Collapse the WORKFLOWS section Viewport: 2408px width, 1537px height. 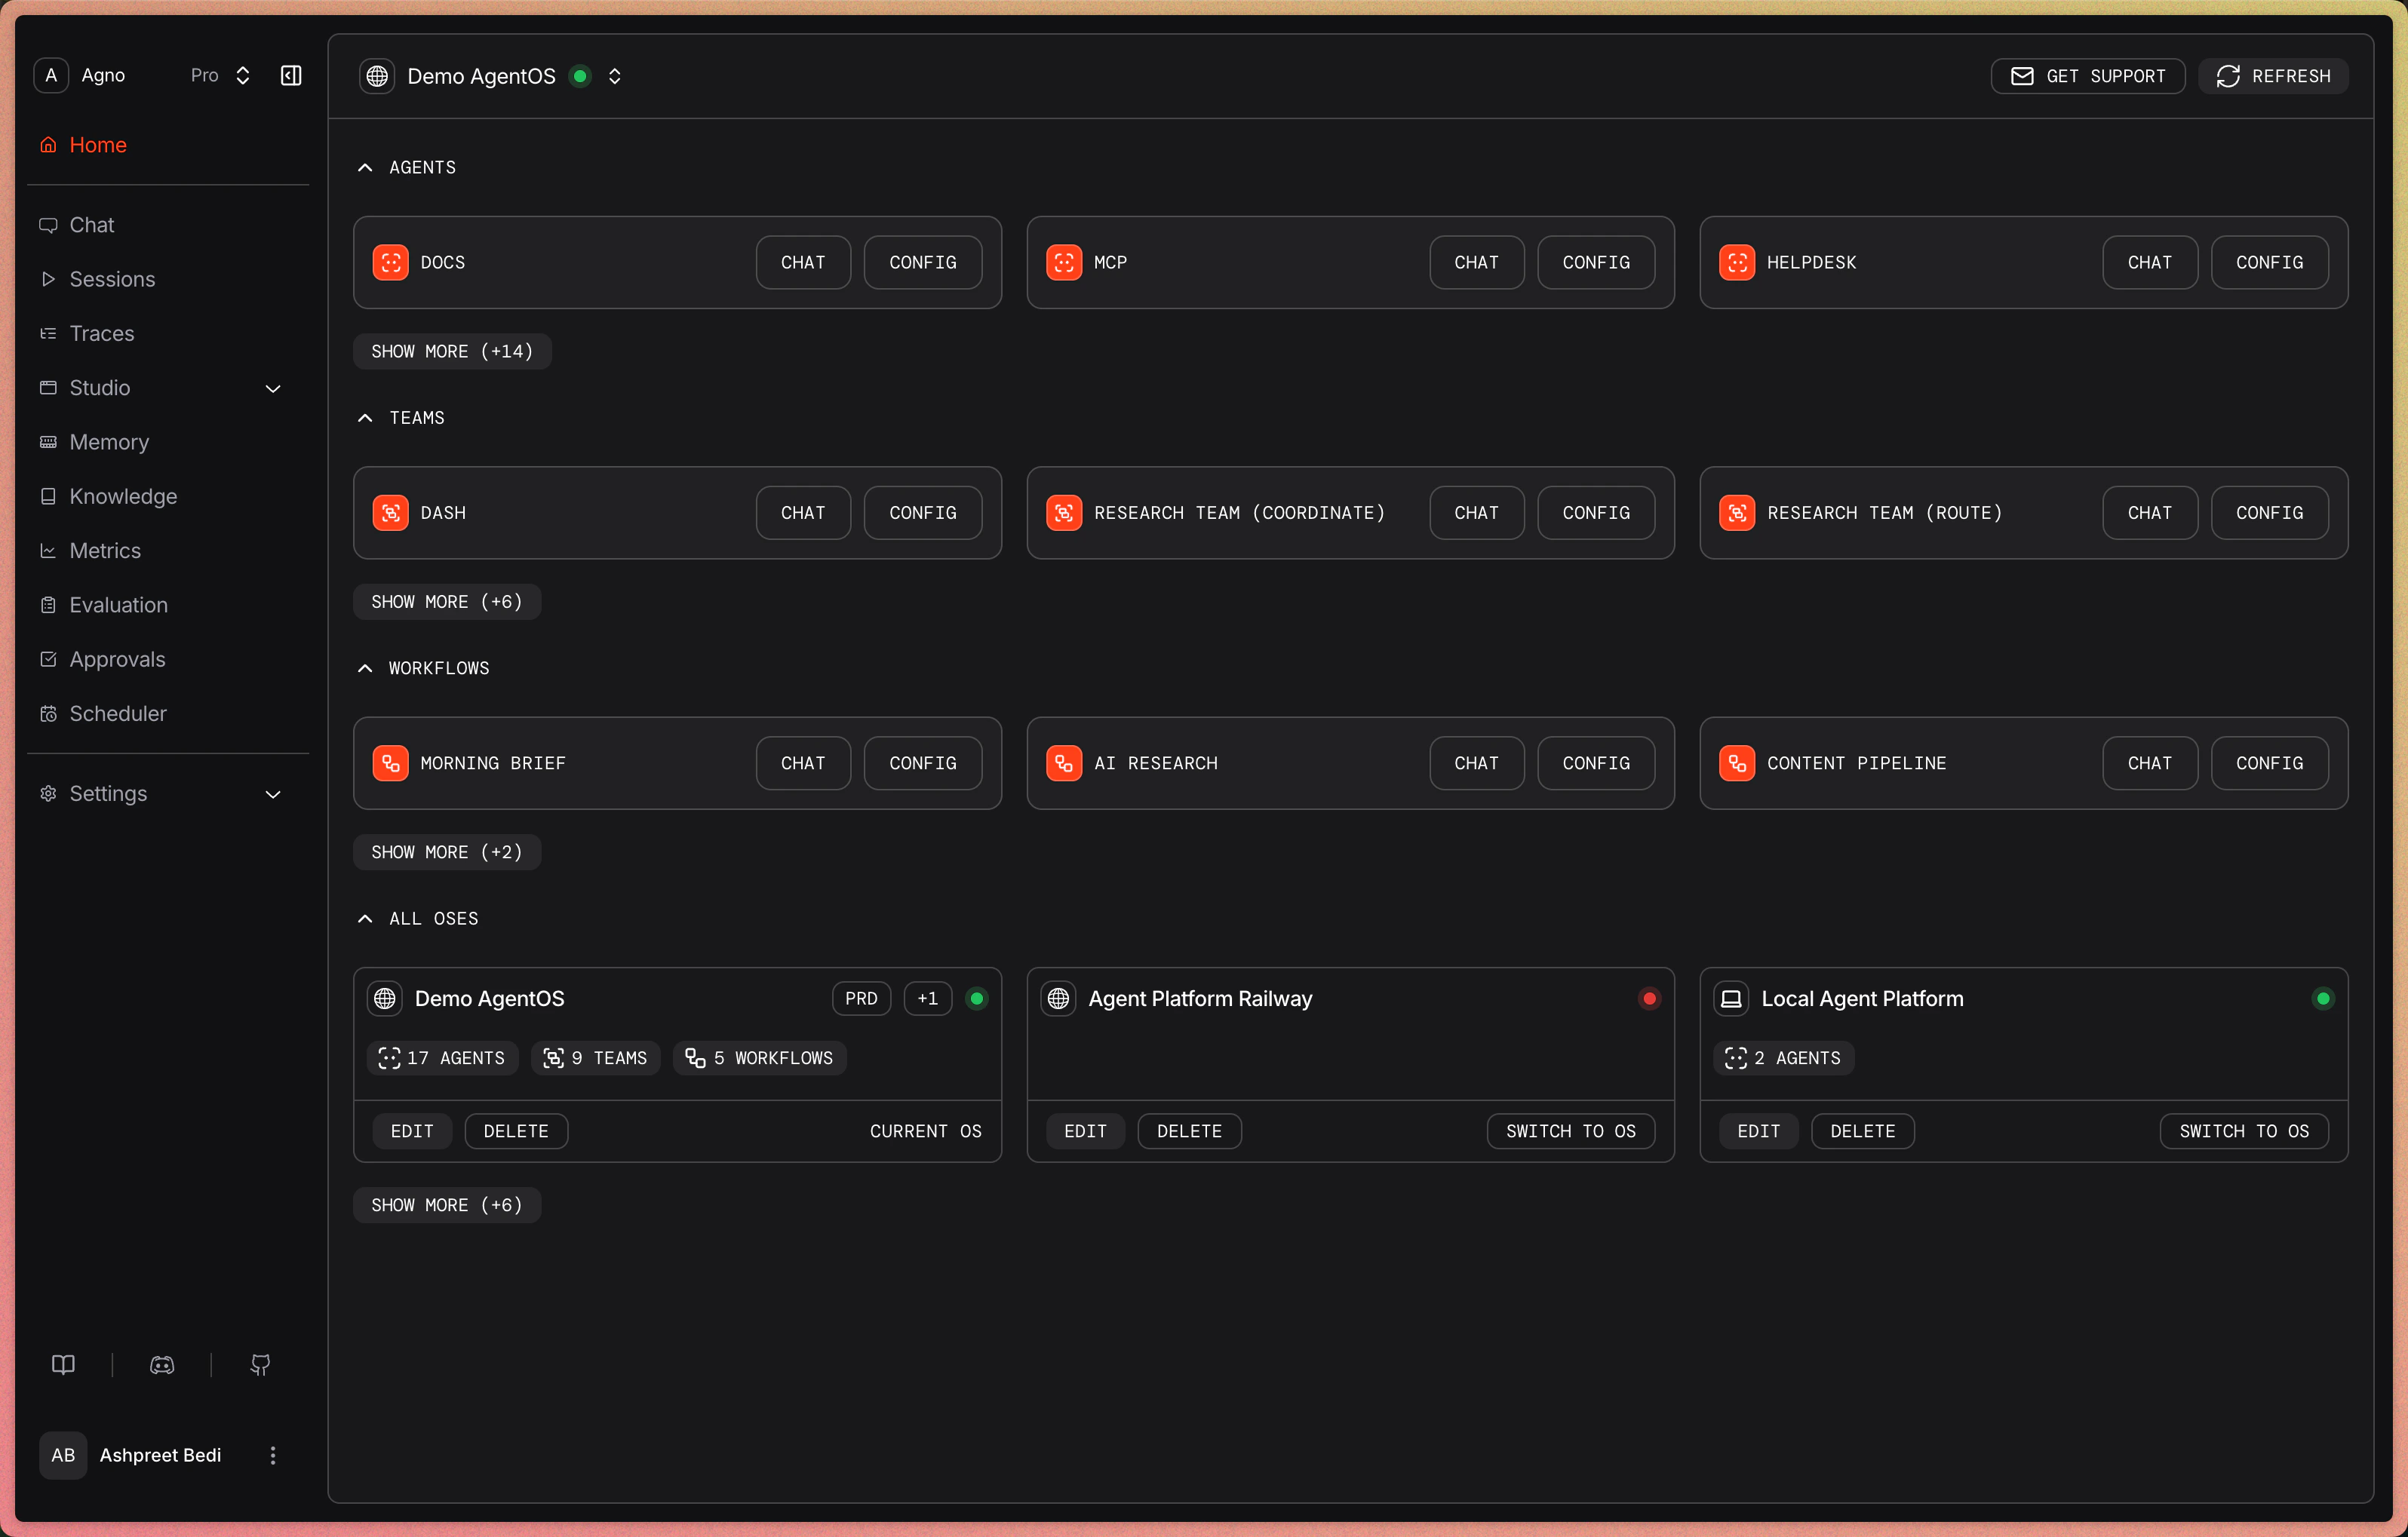[x=365, y=668]
